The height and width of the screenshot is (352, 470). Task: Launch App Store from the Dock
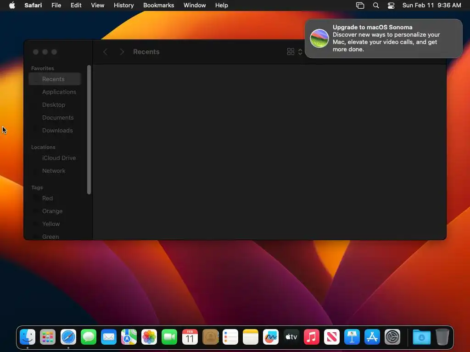[x=372, y=337]
